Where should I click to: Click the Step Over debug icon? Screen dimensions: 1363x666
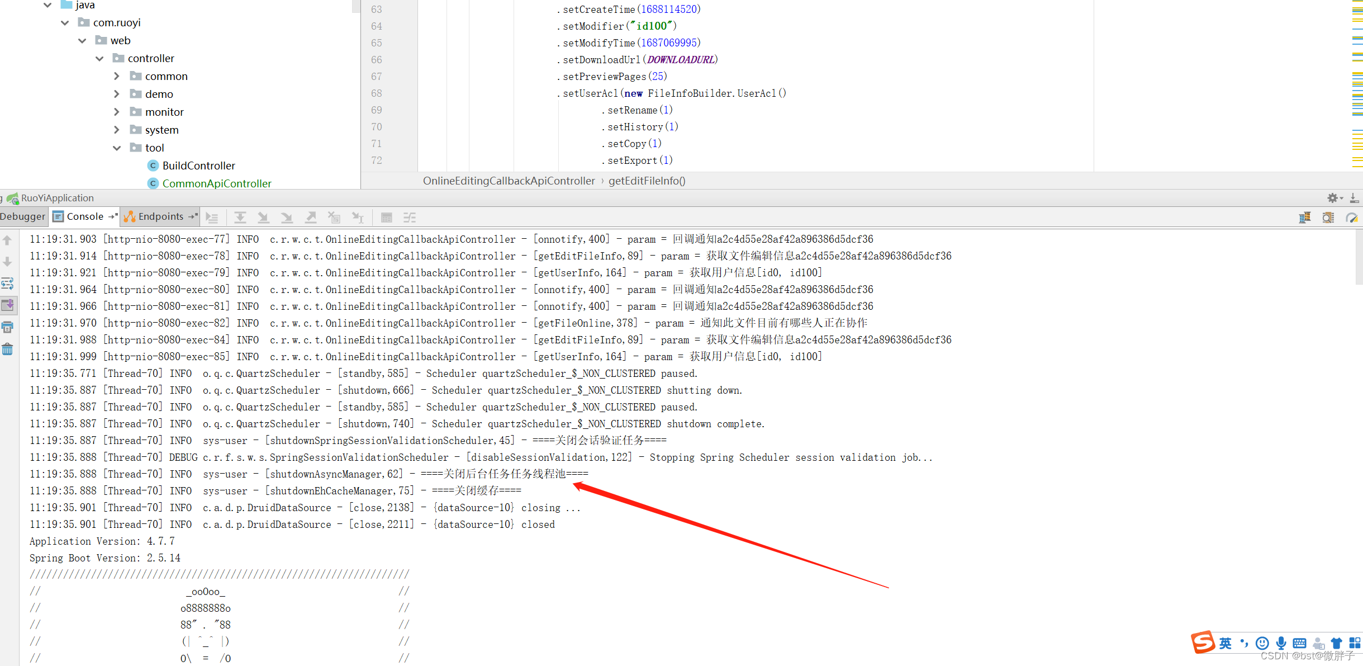point(240,218)
